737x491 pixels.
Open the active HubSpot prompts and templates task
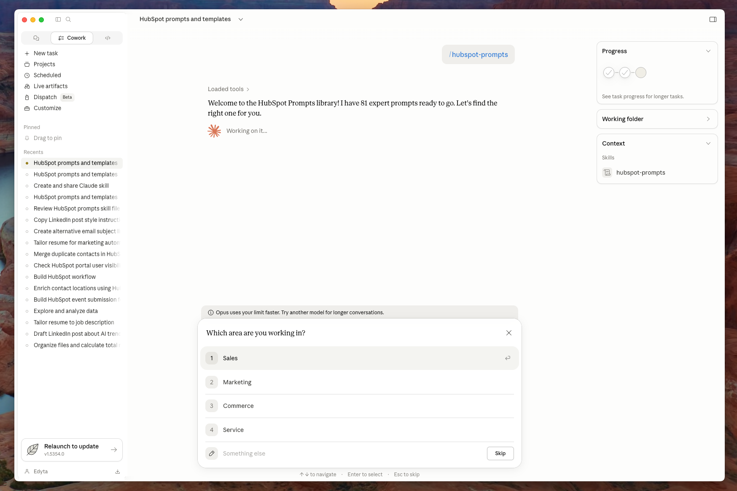pyautogui.click(x=72, y=163)
